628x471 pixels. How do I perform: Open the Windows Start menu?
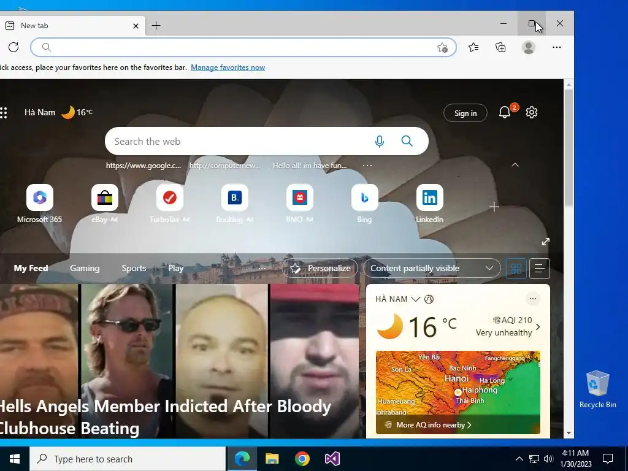click(x=15, y=459)
